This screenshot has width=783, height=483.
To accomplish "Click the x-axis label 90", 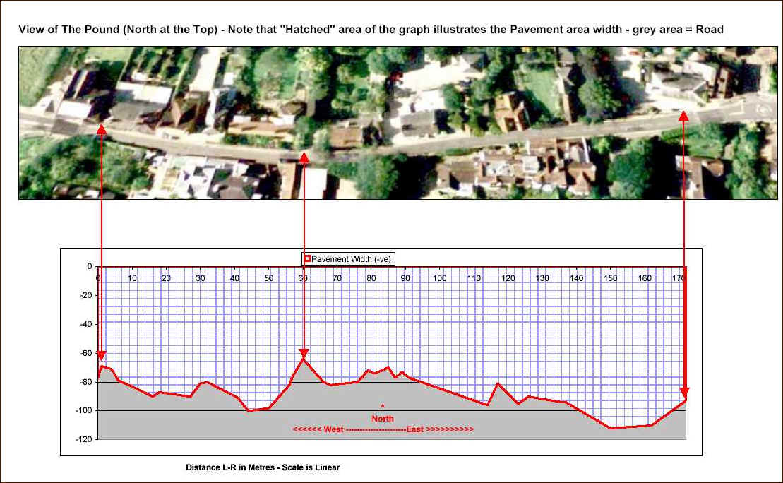I will [x=405, y=278].
